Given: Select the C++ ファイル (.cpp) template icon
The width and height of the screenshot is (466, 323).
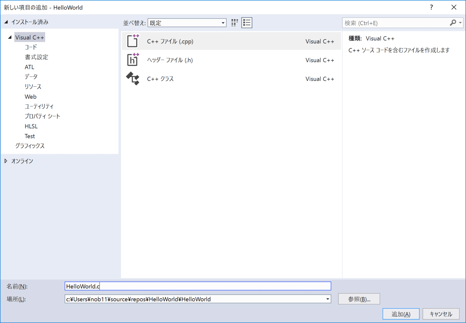Looking at the screenshot, I should click(x=133, y=41).
